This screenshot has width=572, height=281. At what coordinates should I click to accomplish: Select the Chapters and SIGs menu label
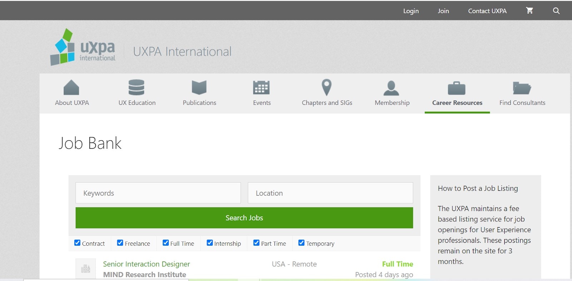327,103
